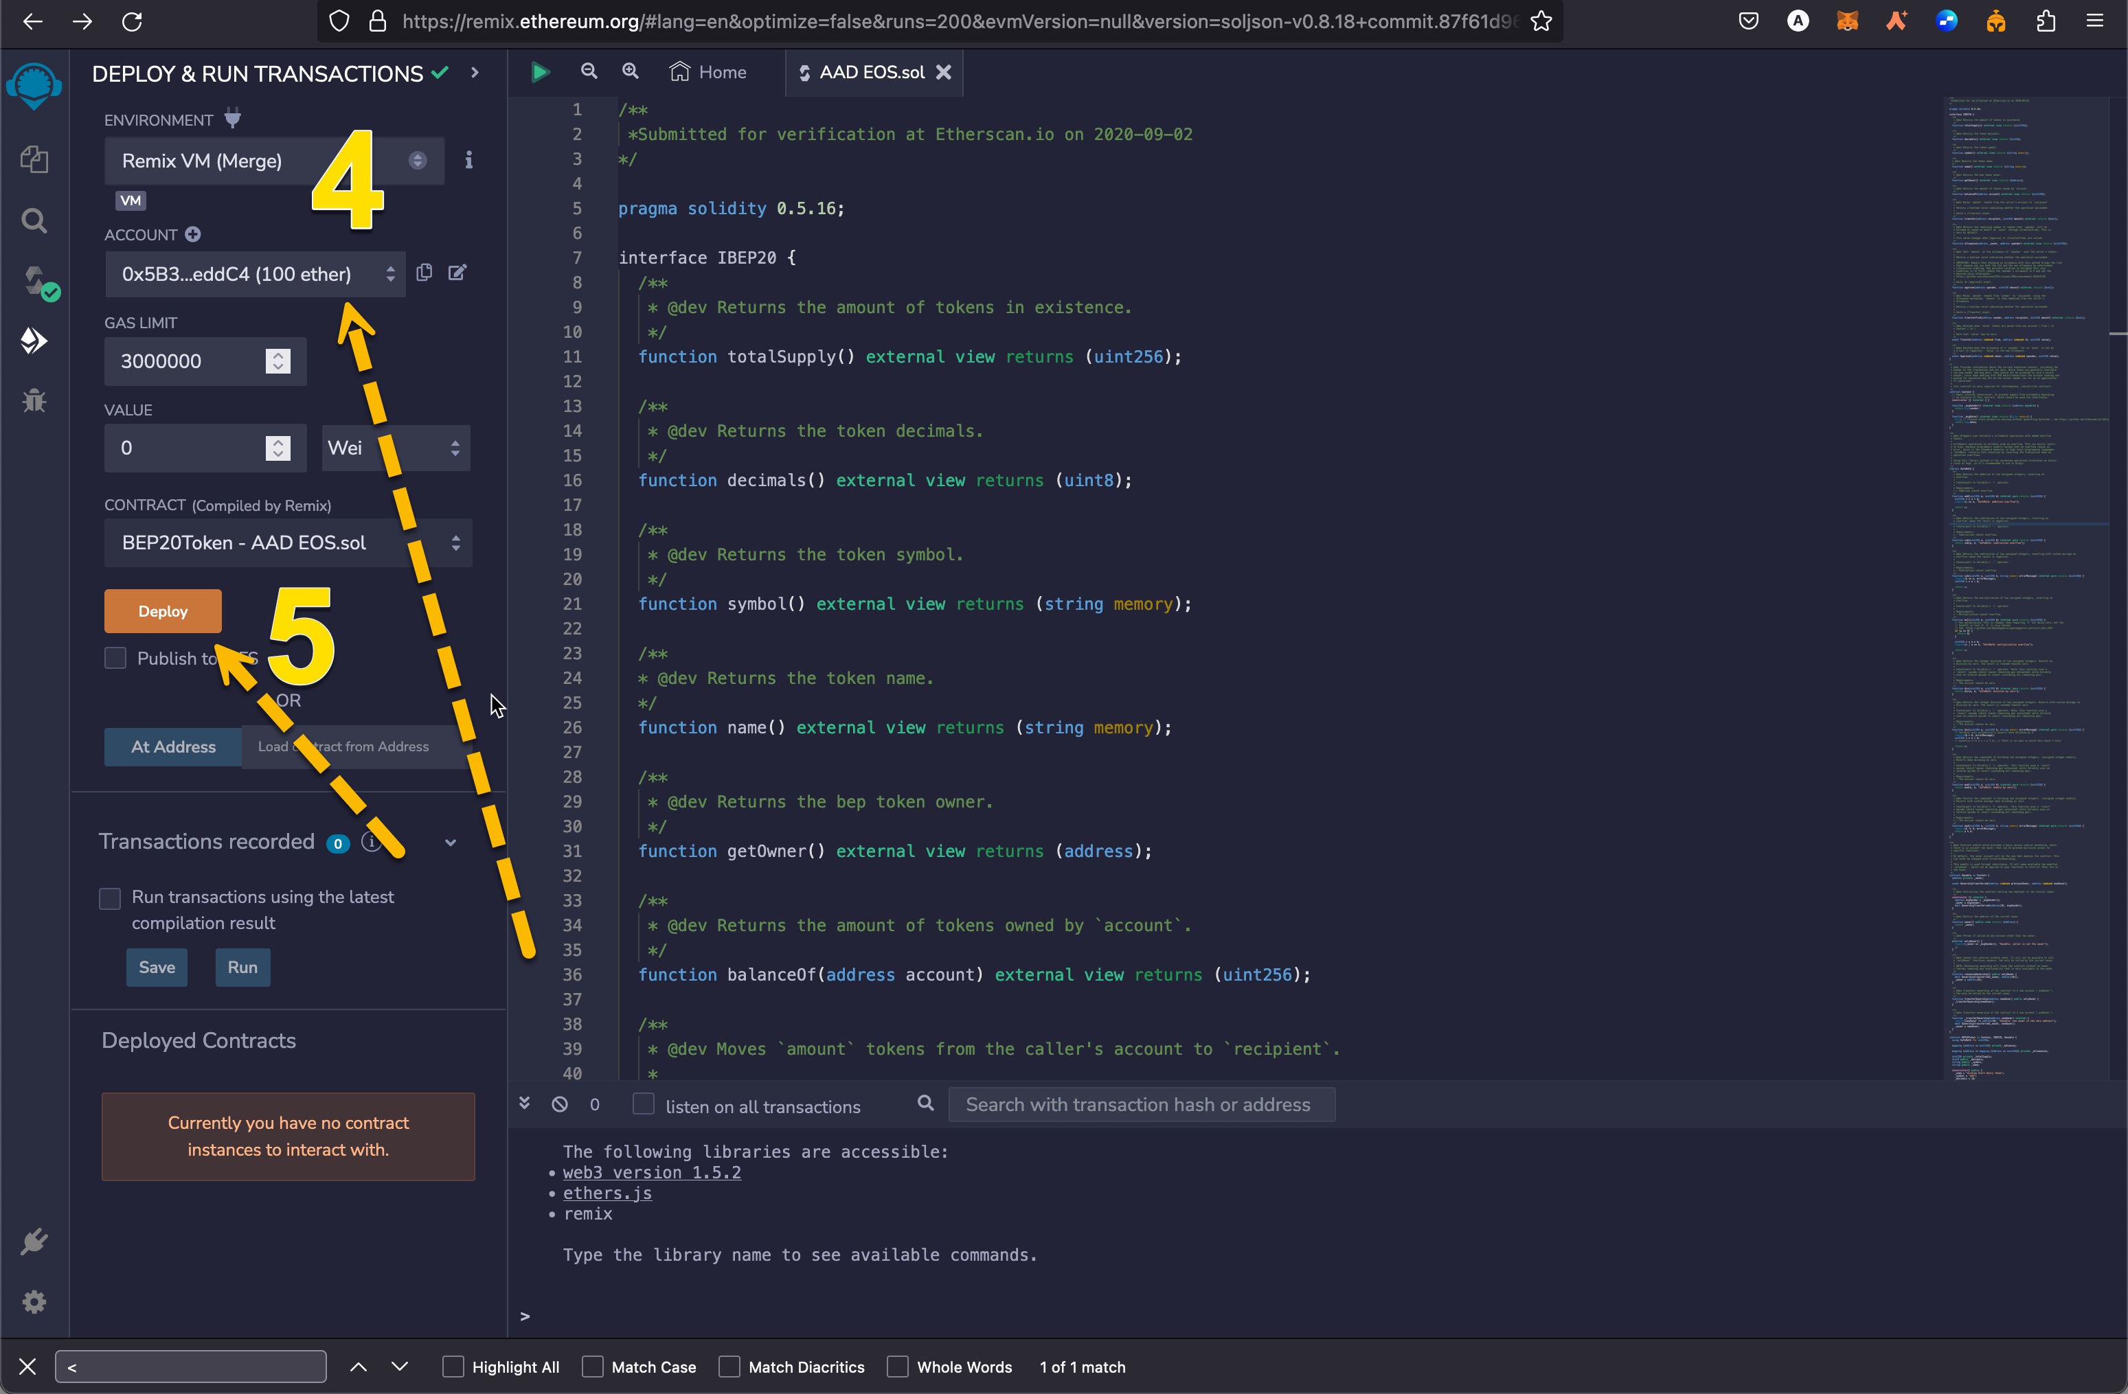The width and height of the screenshot is (2128, 1394).
Task: Open the File Explorer sidebar icon
Action: click(x=34, y=160)
